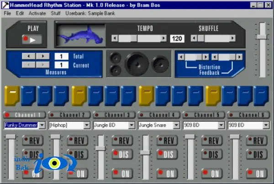Open the Activate menu
Screen dimensions: 274x184
click(x=37, y=13)
